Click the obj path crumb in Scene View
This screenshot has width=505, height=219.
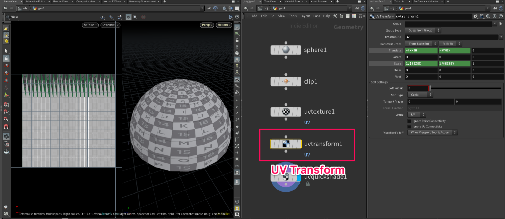pos(23,8)
